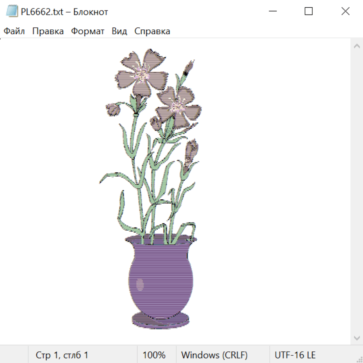
Task: Open the Правка menu
Action: [x=48, y=31]
